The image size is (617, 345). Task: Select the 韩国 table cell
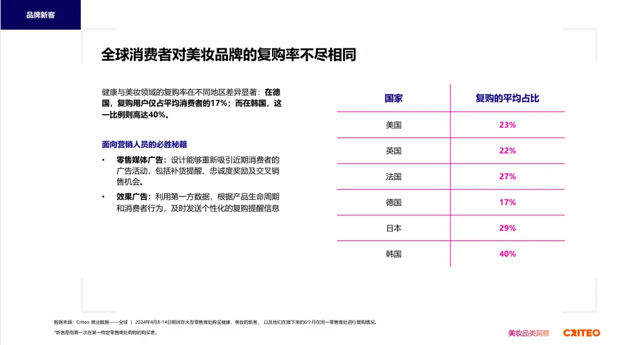[393, 254]
